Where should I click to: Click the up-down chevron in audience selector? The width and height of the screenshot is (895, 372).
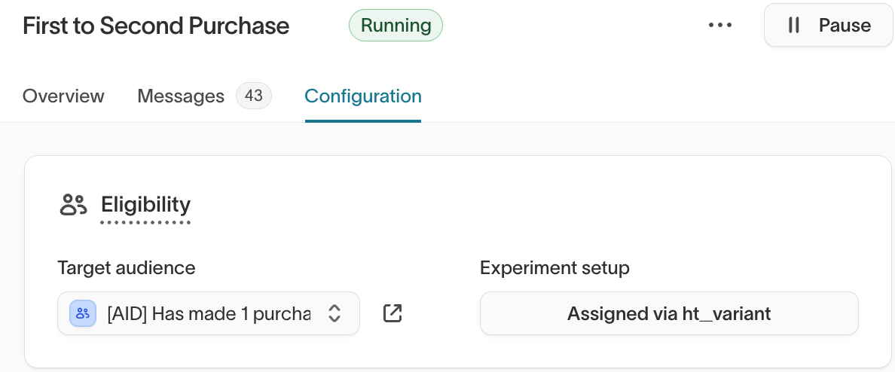click(334, 313)
